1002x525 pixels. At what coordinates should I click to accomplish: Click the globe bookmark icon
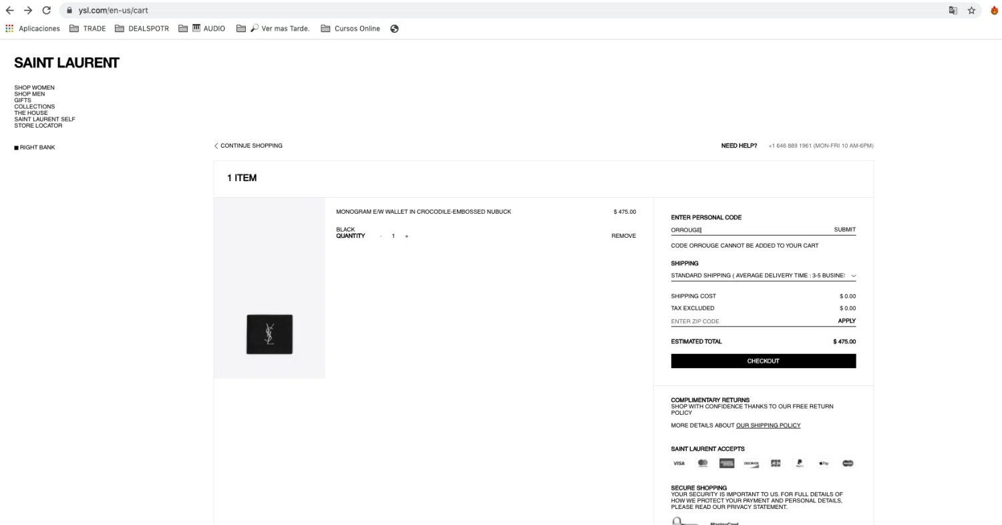(394, 29)
